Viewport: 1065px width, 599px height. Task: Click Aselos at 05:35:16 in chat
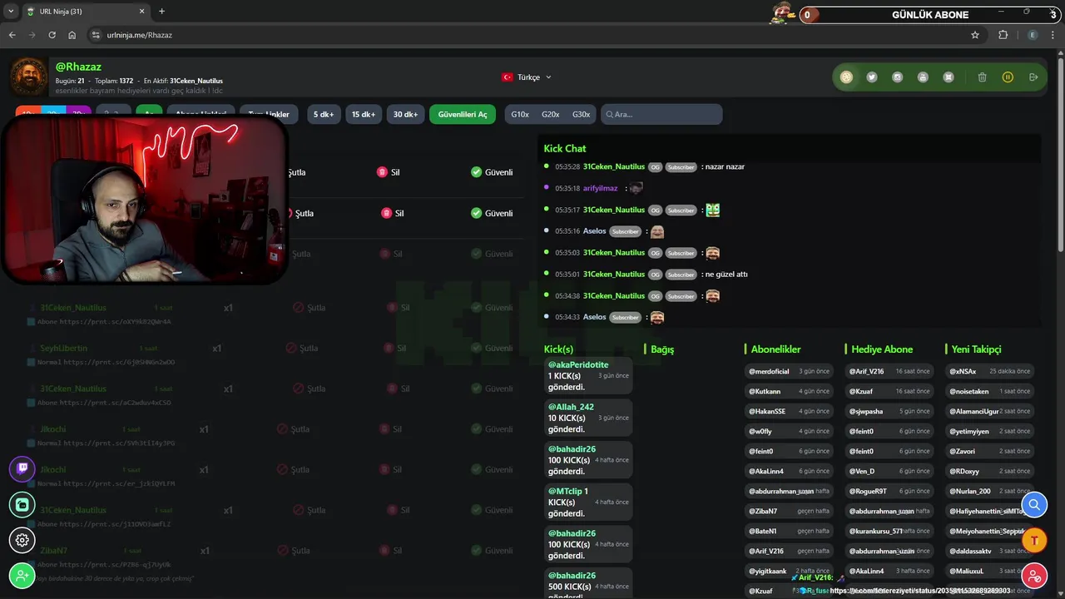(x=594, y=231)
